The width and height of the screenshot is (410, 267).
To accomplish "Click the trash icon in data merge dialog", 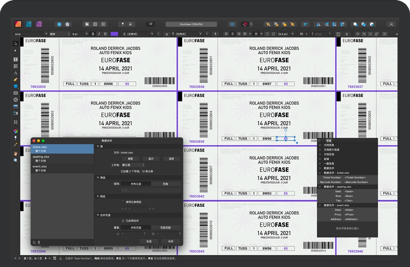I will pyautogui.click(x=39, y=242).
